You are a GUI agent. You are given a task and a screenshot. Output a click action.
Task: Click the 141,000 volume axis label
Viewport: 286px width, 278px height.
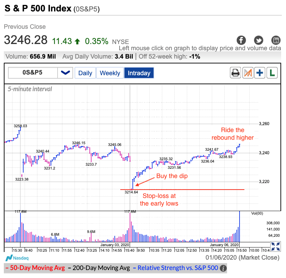(x=273, y=229)
